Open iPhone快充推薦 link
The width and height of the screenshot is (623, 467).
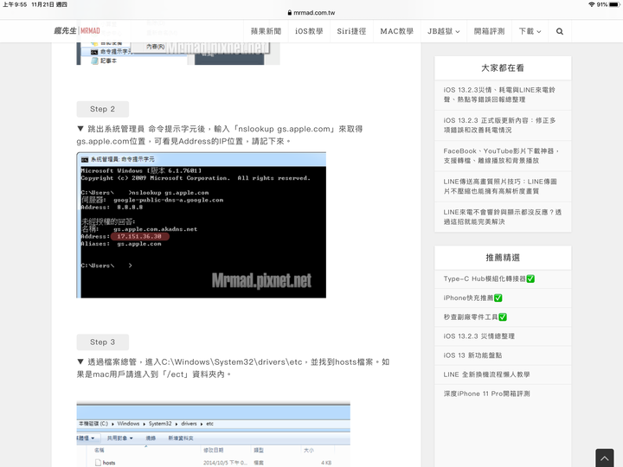click(472, 297)
